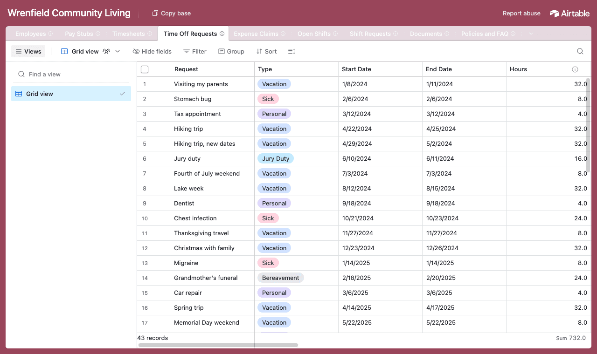Click info icon on Time Off Requests tab
597x354 pixels.
coord(222,34)
